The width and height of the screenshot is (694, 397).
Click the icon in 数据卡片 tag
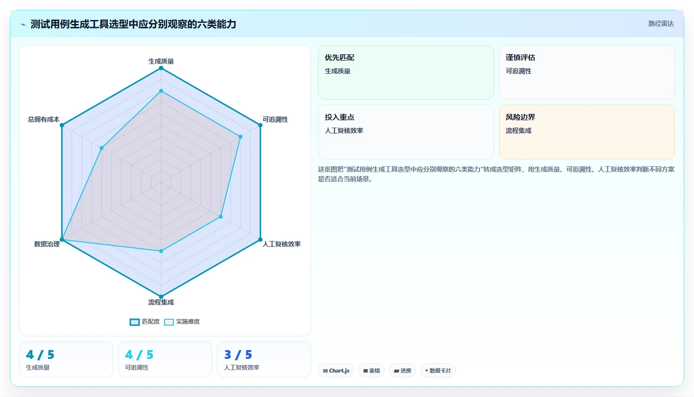pyautogui.click(x=427, y=371)
